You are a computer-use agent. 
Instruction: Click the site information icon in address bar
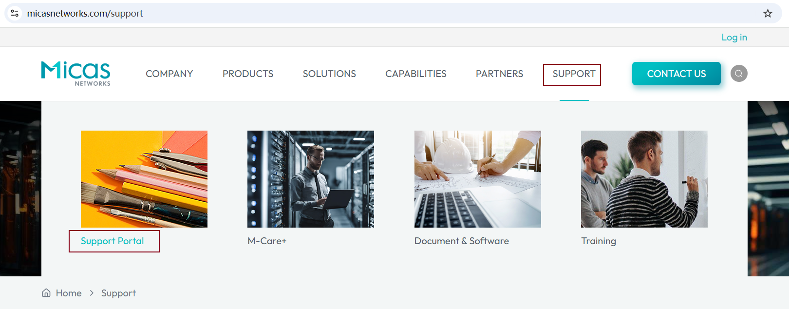[15, 13]
